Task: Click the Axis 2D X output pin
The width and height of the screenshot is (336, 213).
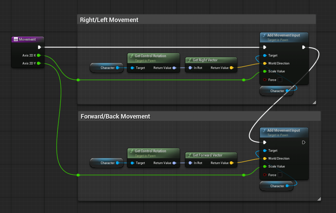Action: click(x=39, y=55)
